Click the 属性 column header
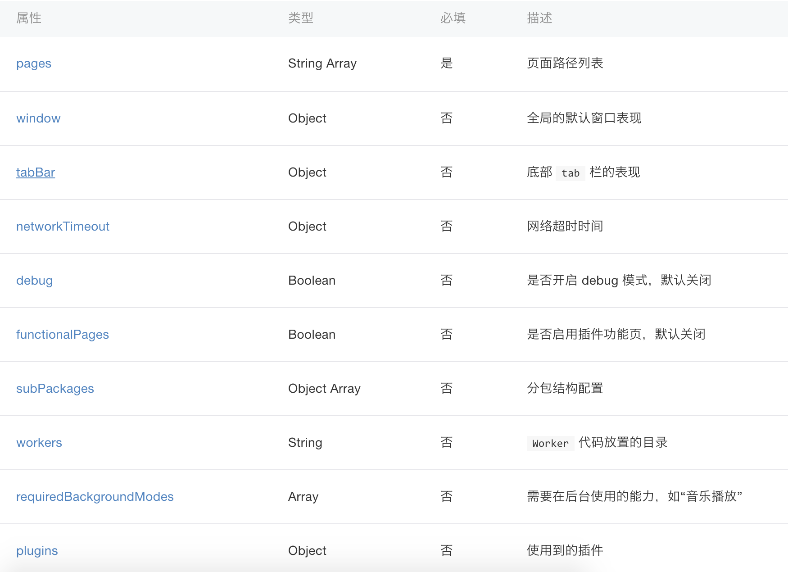The width and height of the screenshot is (788, 572). coord(29,18)
